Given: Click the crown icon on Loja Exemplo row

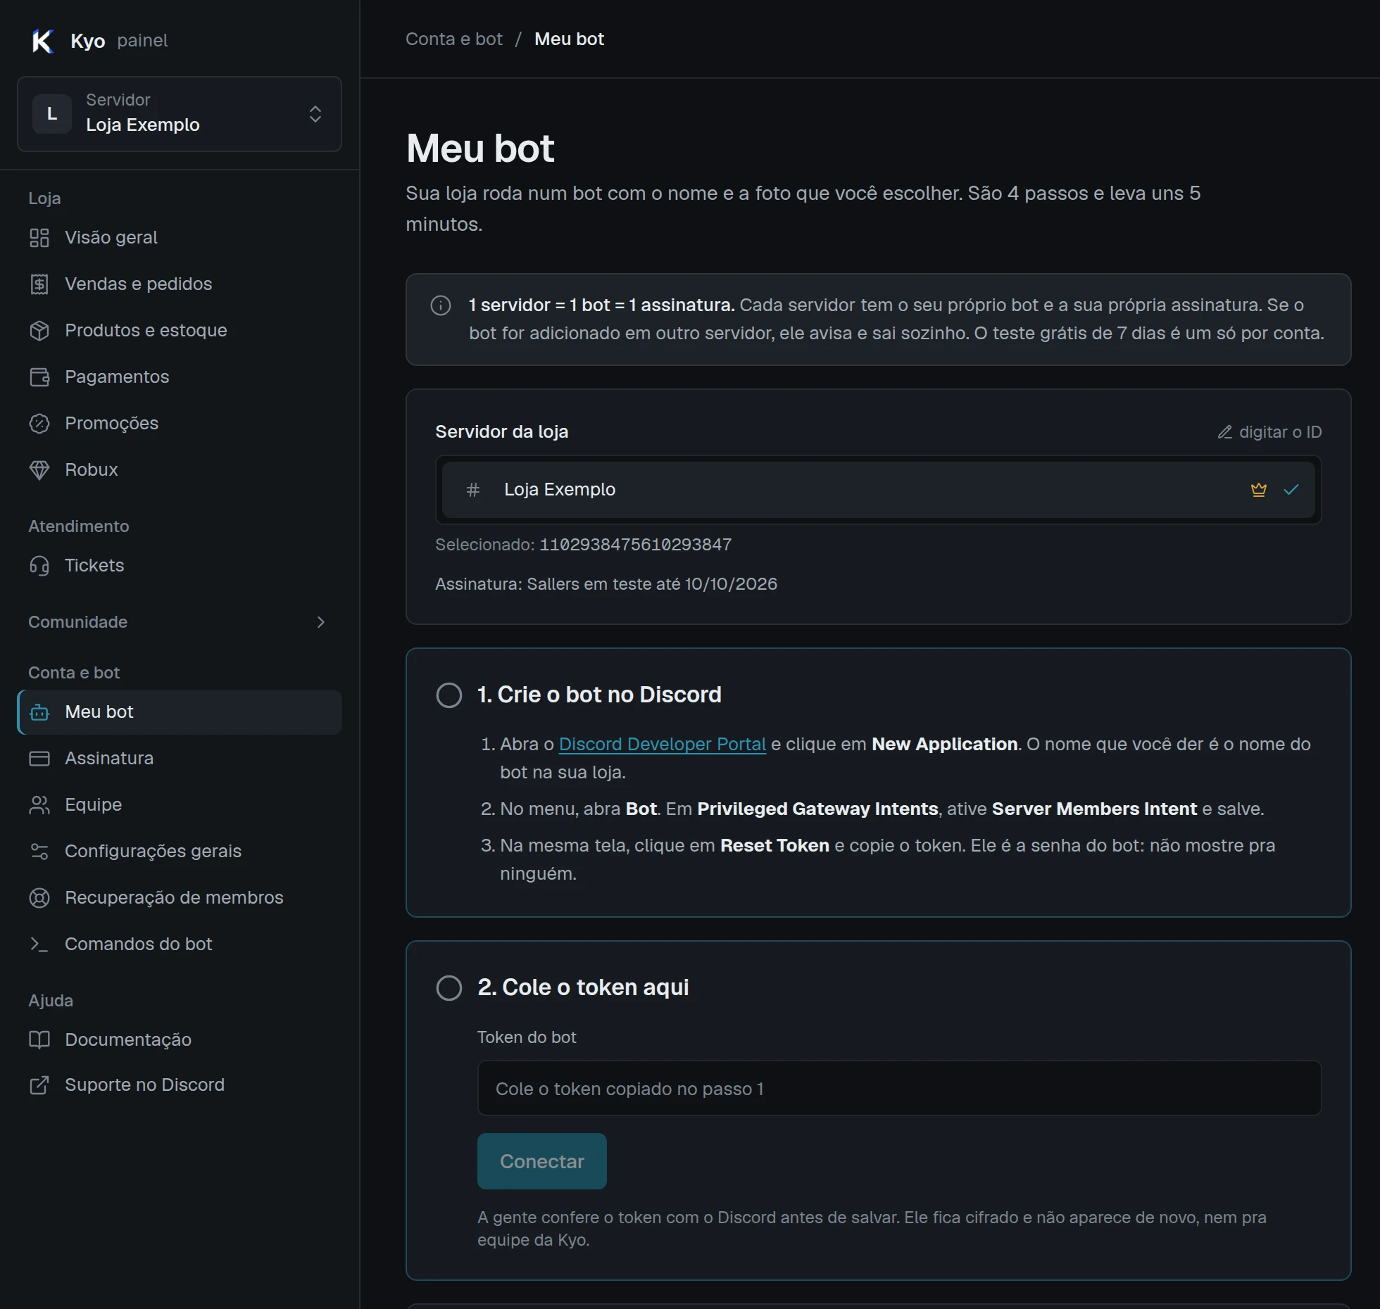Looking at the screenshot, I should (1259, 490).
